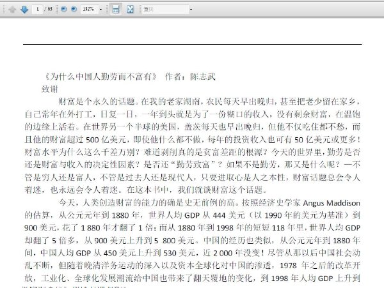The width and height of the screenshot is (384, 288).
Task: Click the heading 致谢
Action: (50, 89)
